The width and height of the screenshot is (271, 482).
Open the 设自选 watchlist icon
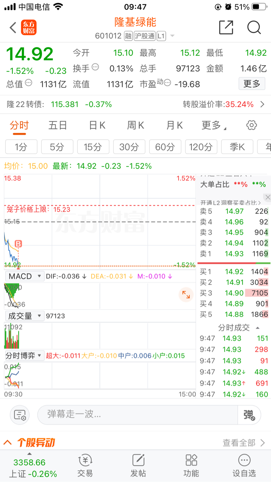[x=244, y=466]
